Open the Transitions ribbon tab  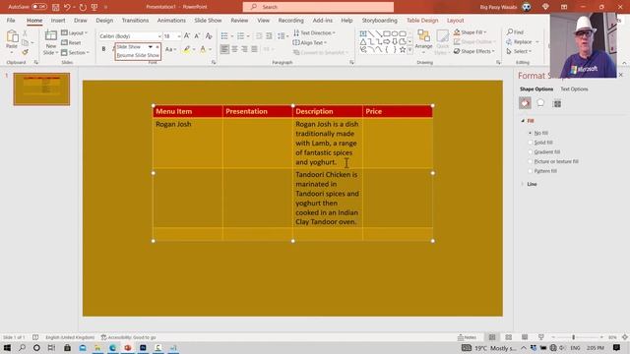135,20
